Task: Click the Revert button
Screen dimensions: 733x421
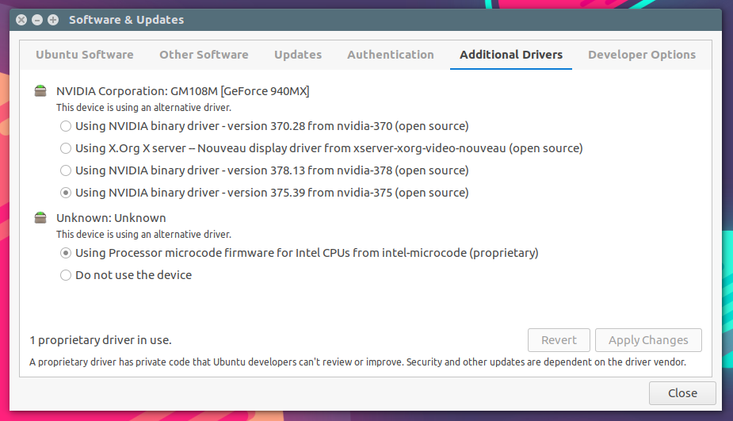Action: 559,340
